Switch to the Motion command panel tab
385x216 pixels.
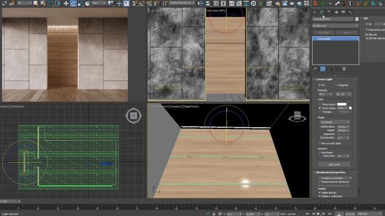pos(336,12)
